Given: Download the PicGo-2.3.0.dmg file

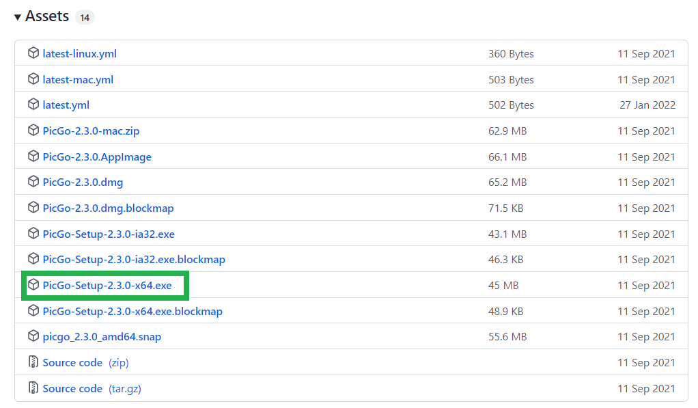Looking at the screenshot, I should pos(83,182).
